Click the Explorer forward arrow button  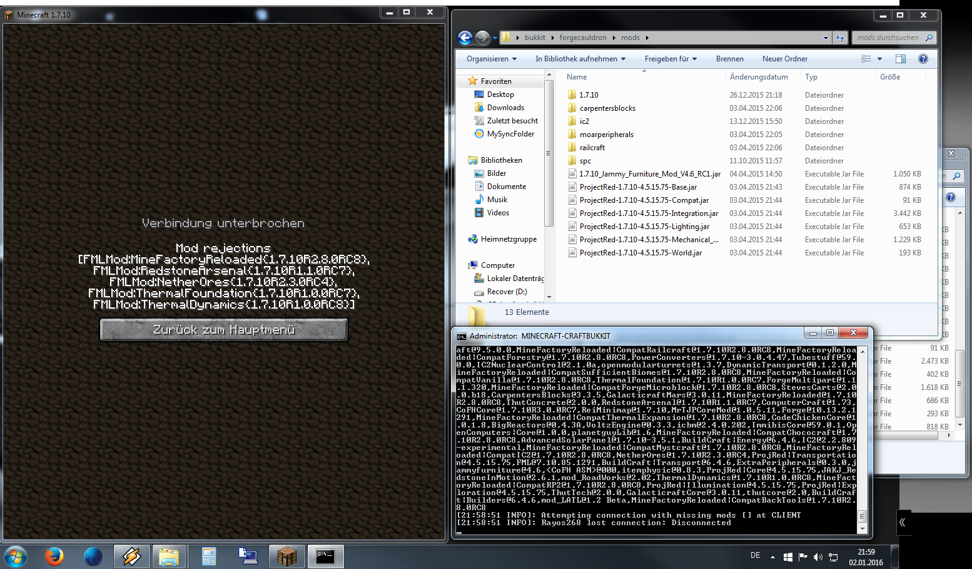pos(482,38)
